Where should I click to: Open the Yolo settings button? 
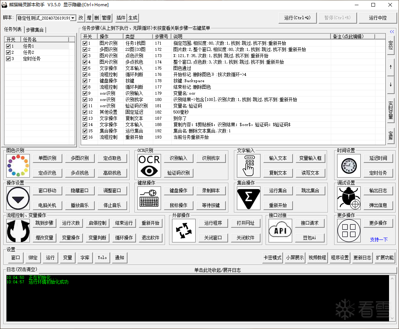(102, 258)
